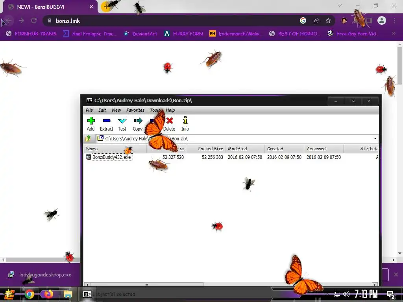Open the BEST OF HORRO... bookmark
403x302 pixels.
(295, 34)
